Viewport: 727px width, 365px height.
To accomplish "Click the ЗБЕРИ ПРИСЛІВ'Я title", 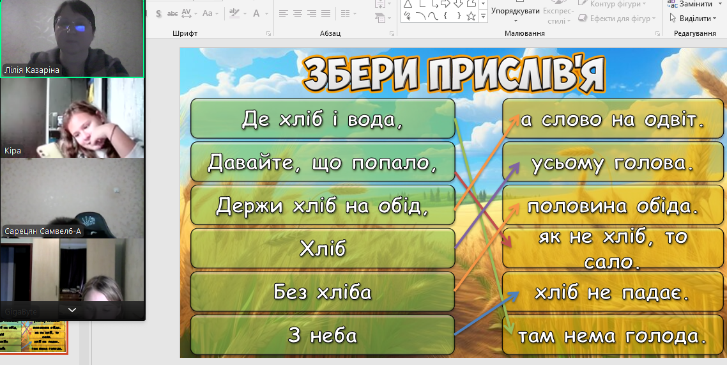I will 454,74.
